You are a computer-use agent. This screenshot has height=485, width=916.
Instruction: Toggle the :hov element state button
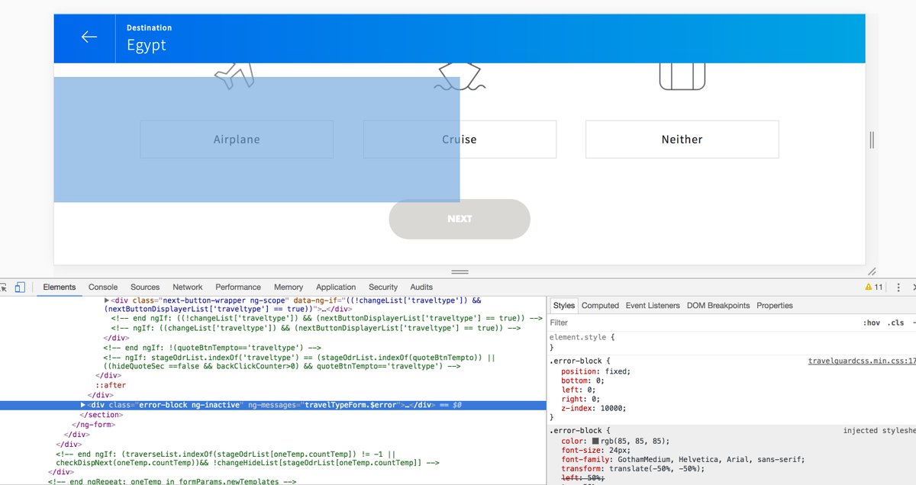point(871,323)
